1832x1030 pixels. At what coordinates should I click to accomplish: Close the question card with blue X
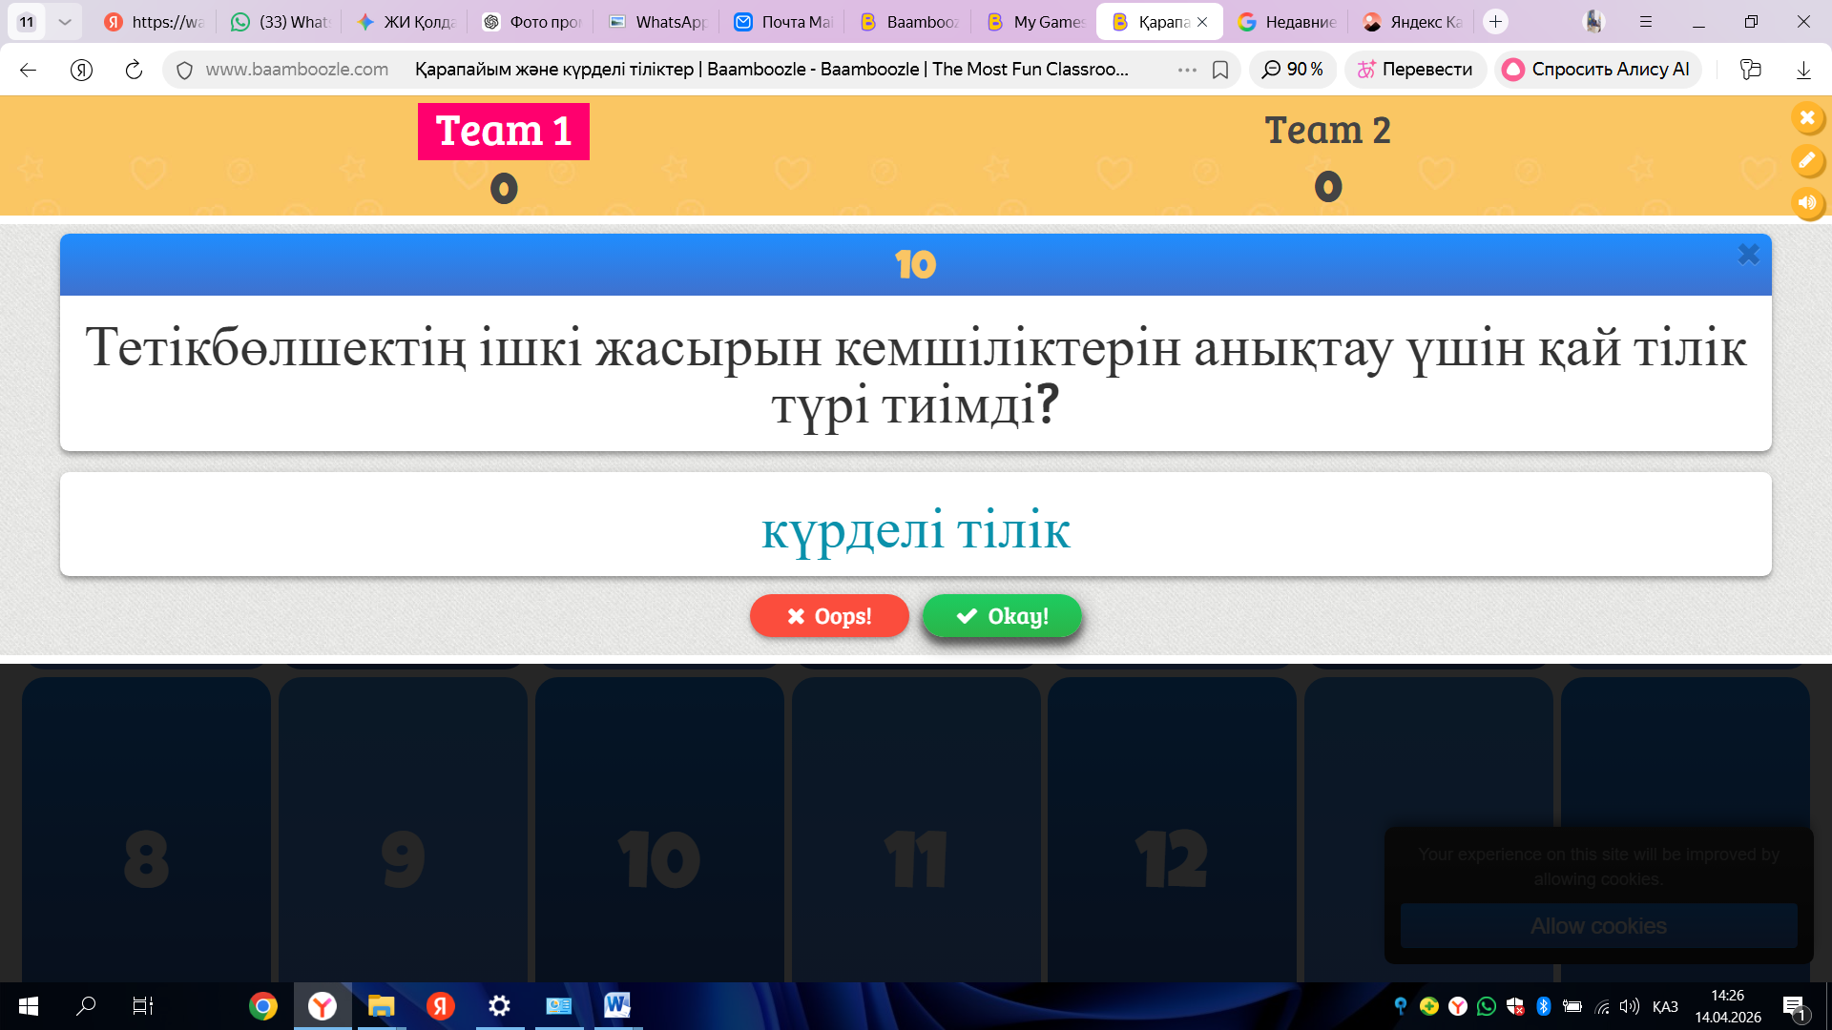point(1748,254)
